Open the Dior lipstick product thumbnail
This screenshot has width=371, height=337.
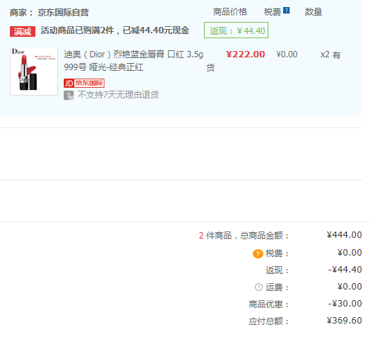click(x=34, y=72)
